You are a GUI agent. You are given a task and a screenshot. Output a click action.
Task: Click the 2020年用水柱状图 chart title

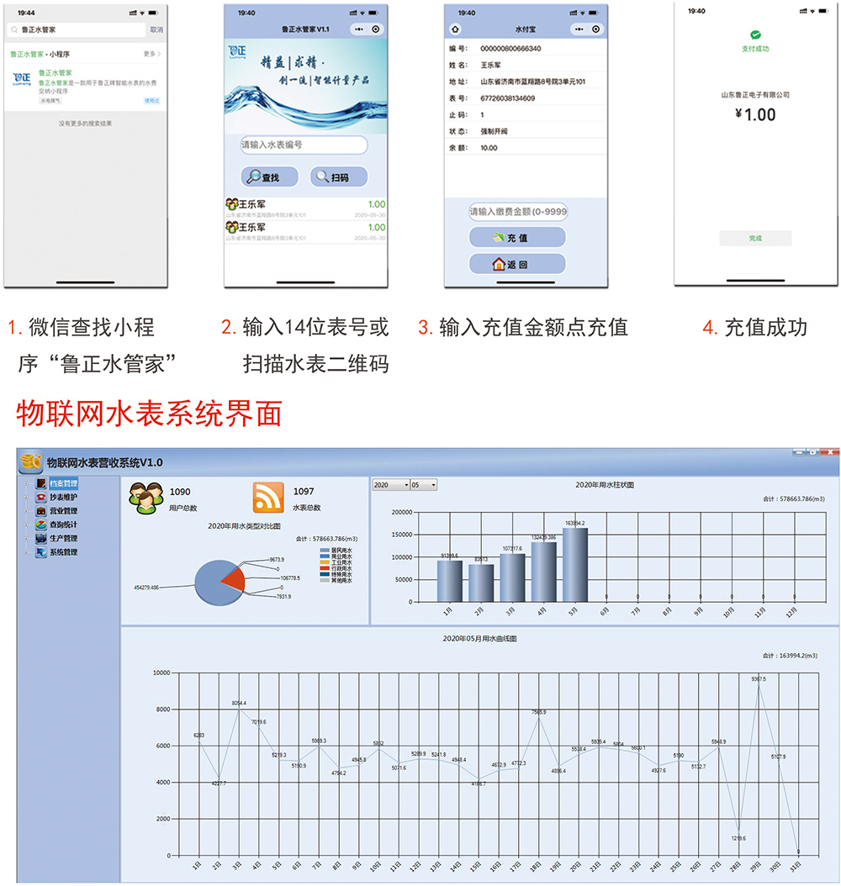coord(605,485)
